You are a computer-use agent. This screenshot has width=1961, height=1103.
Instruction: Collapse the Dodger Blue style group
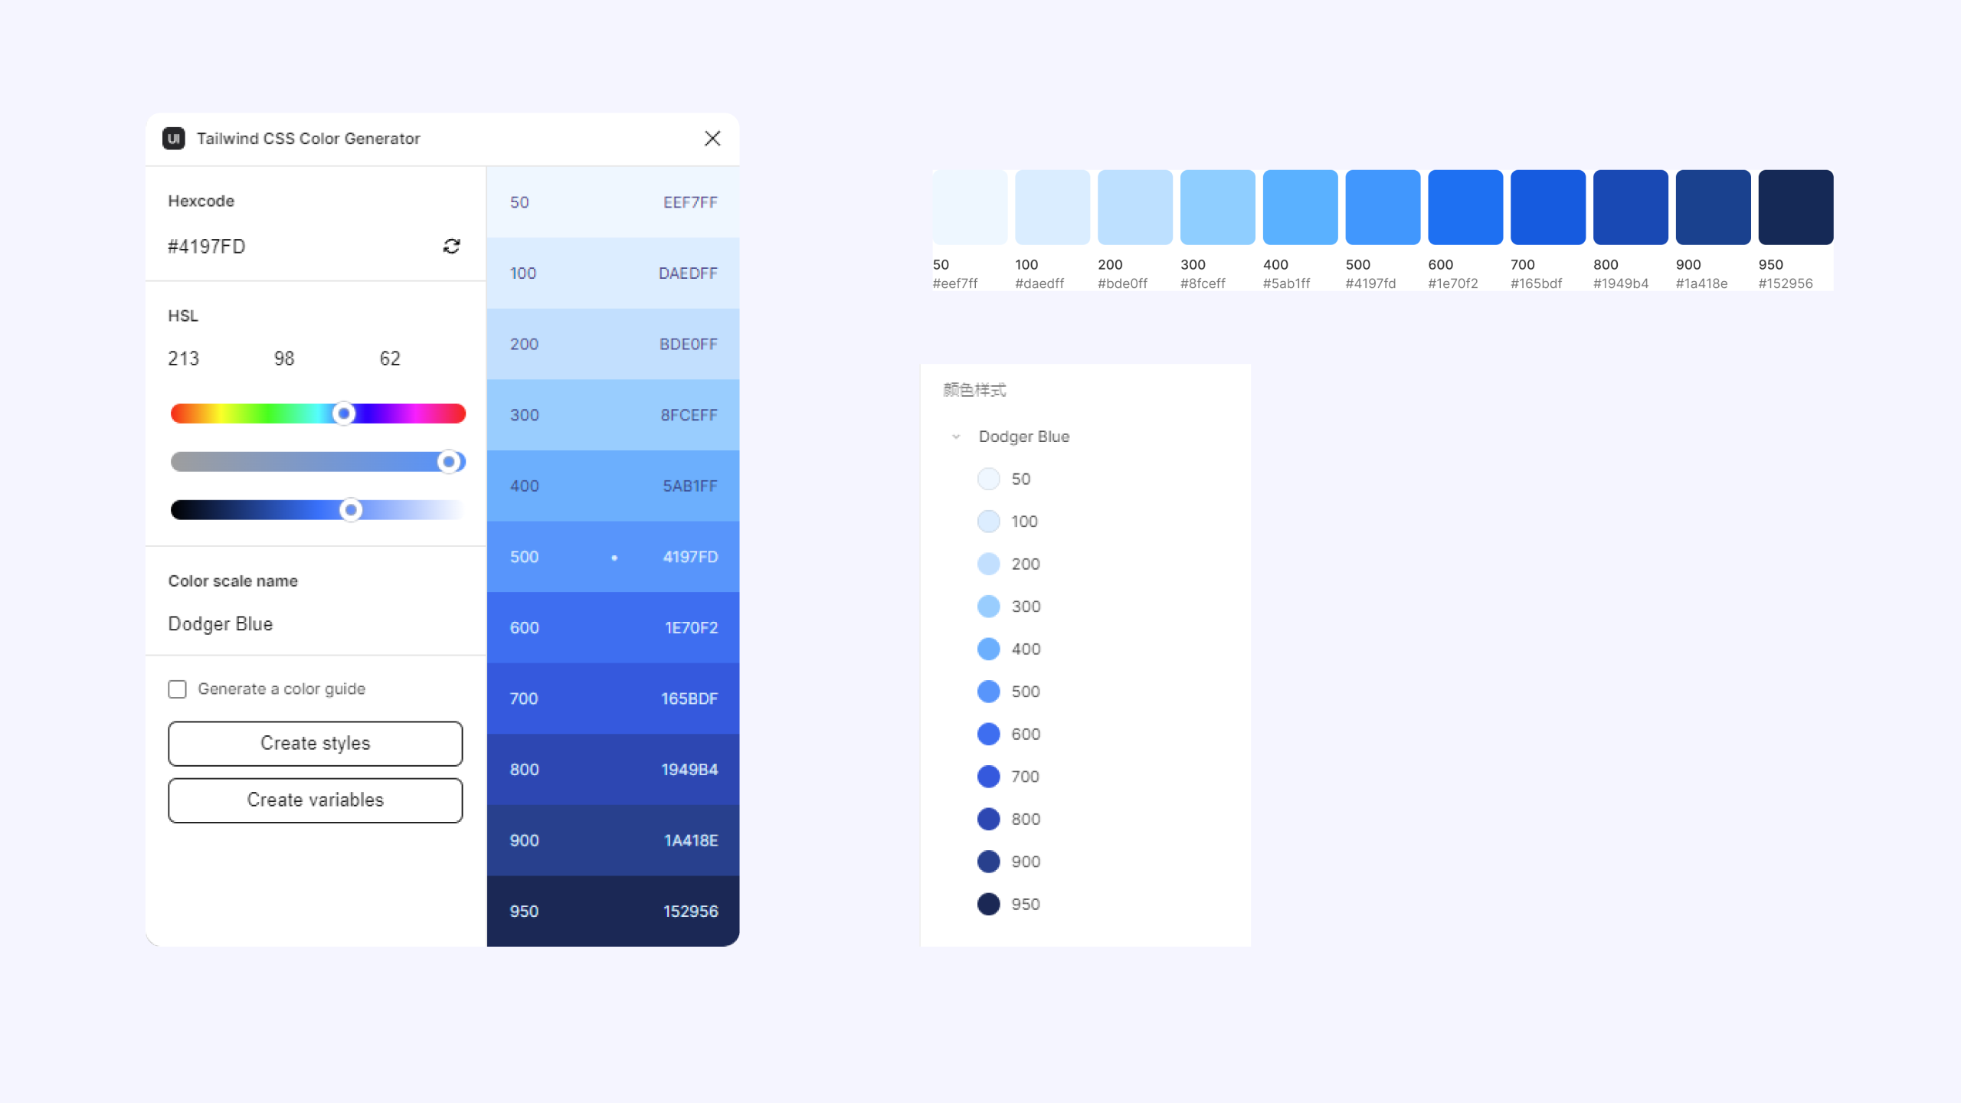point(956,437)
